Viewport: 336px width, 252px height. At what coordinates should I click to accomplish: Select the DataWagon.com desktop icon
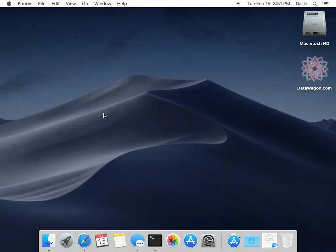click(x=314, y=69)
